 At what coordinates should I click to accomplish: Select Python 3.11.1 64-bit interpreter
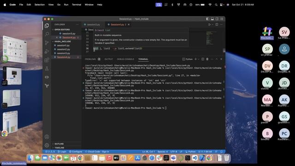(205, 152)
